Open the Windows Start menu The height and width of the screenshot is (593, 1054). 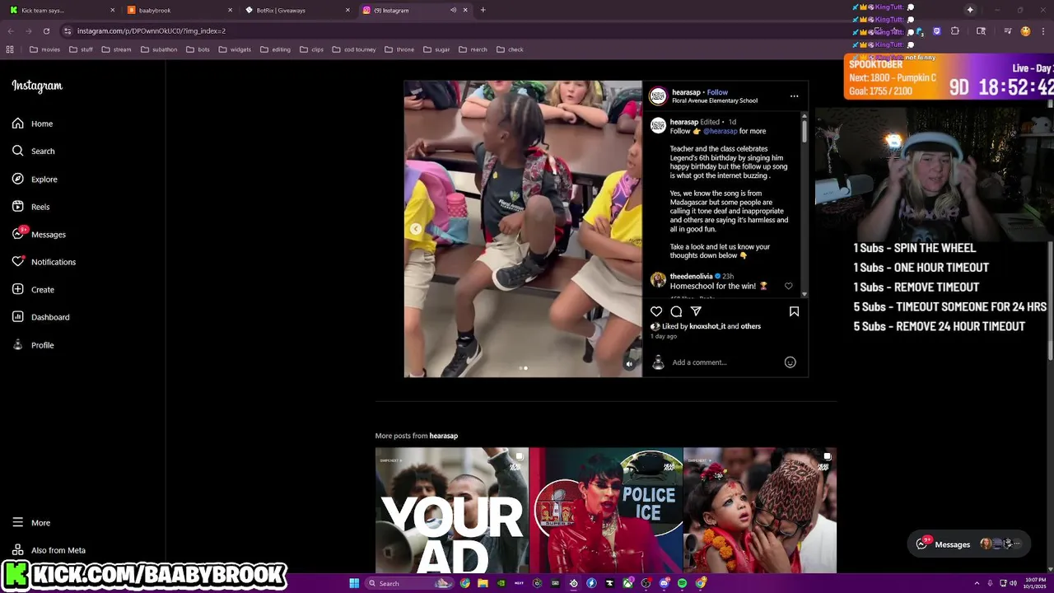(x=354, y=583)
